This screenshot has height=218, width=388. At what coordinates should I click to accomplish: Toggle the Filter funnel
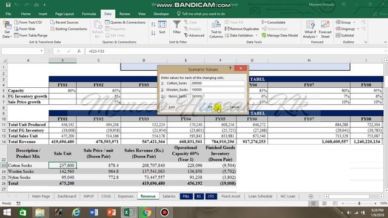coord(176,27)
